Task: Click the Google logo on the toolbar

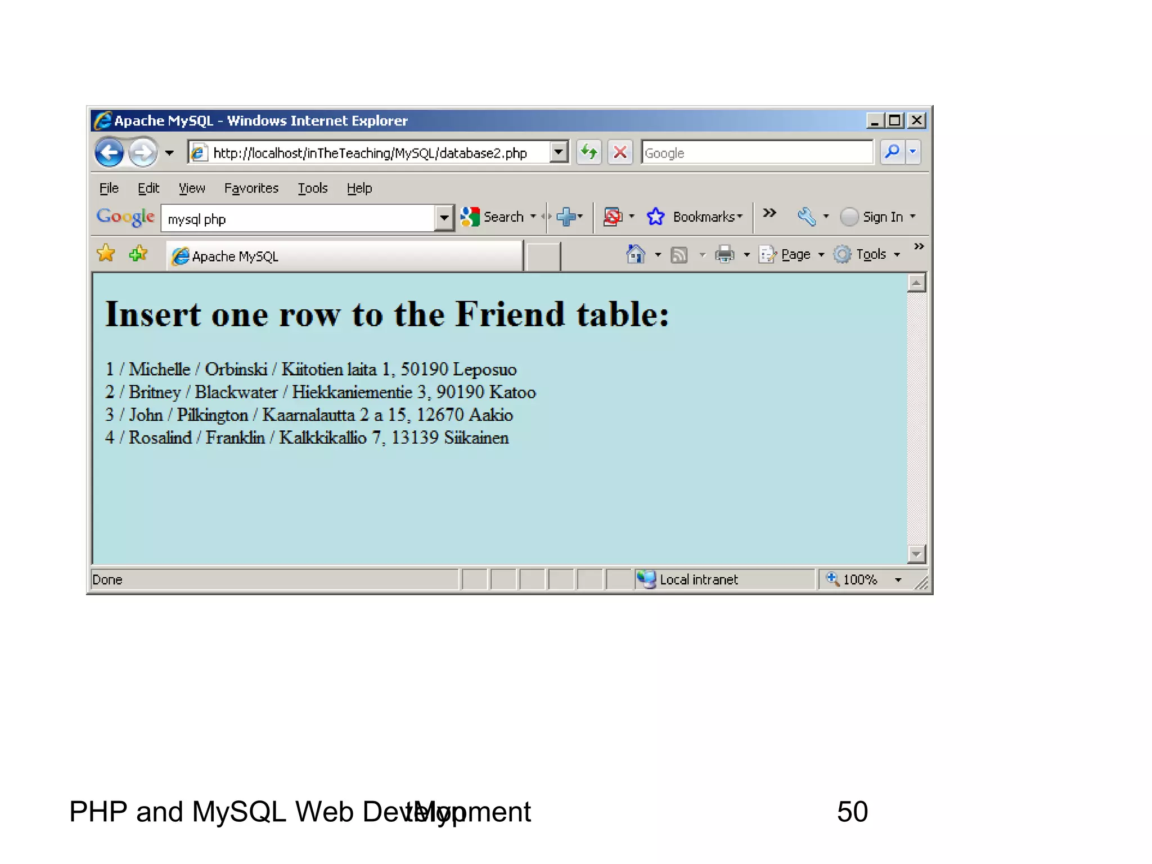Action: pos(125,217)
